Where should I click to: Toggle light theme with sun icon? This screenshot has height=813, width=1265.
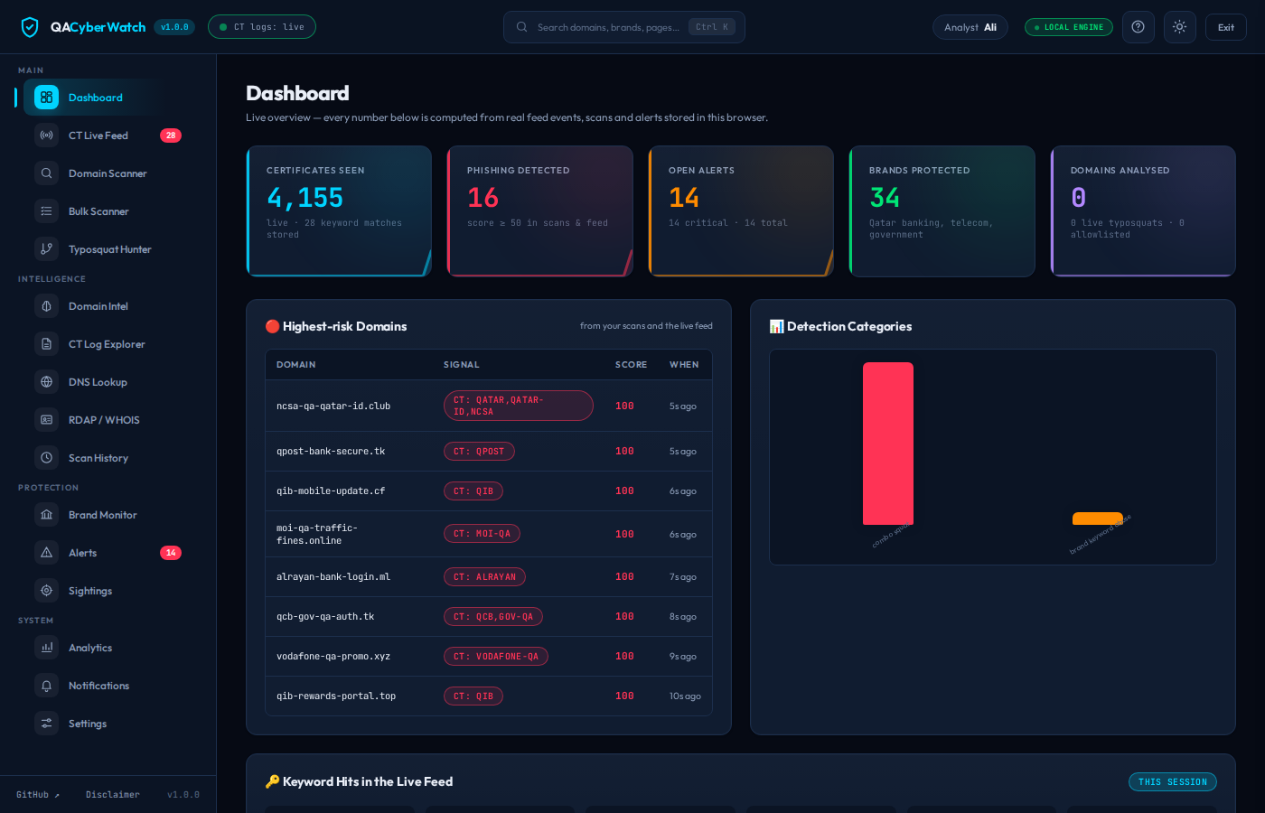pyautogui.click(x=1180, y=27)
